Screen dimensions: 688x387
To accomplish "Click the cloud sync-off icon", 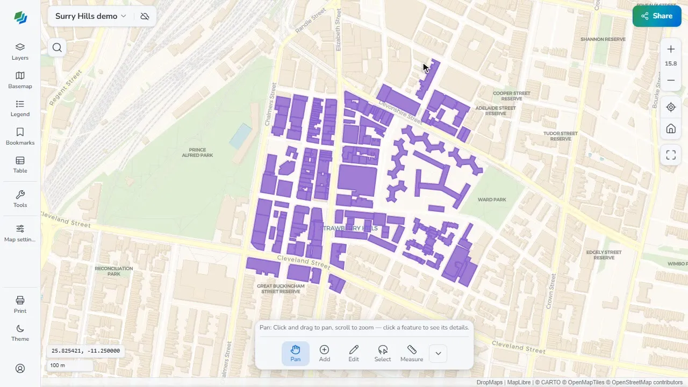I will (145, 16).
